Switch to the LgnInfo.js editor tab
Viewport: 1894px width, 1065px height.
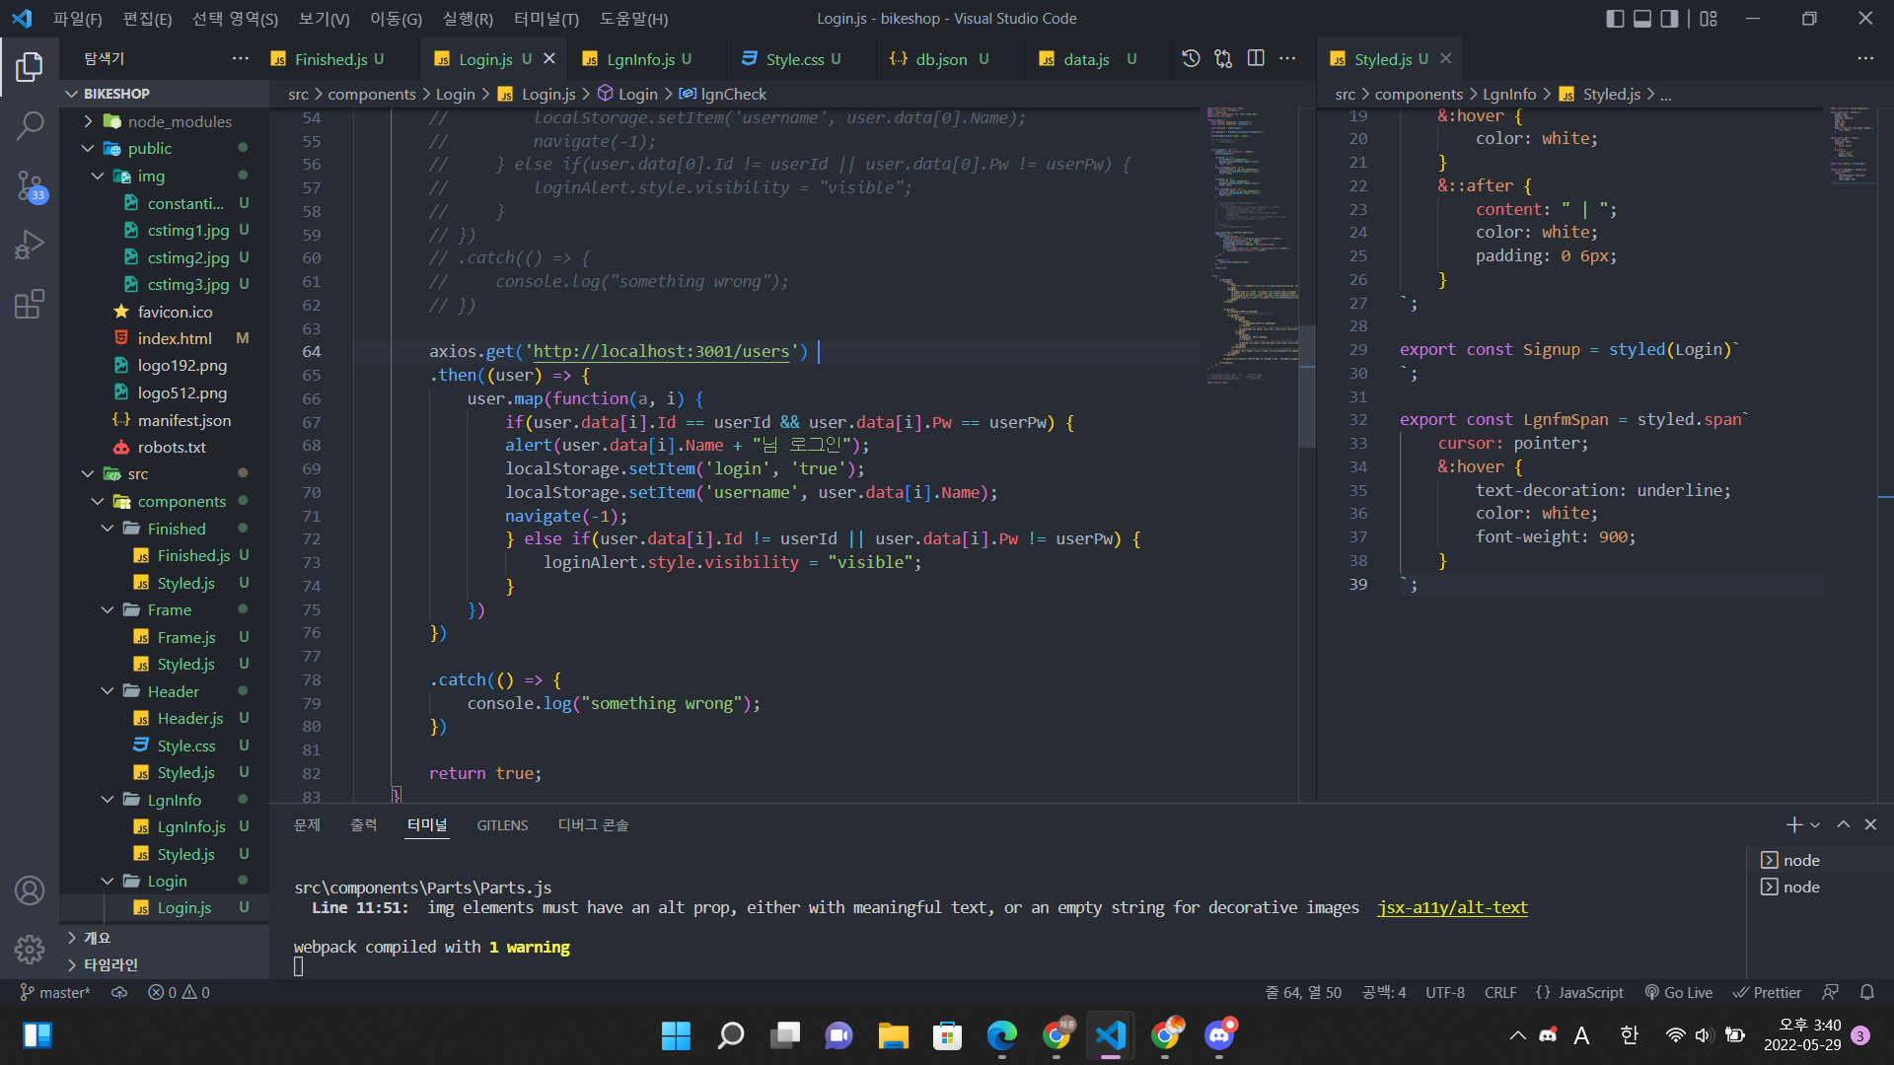[639, 59]
